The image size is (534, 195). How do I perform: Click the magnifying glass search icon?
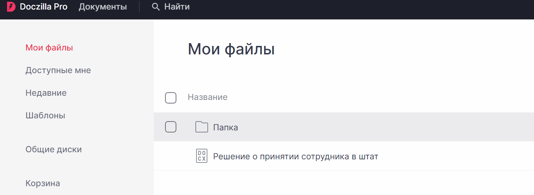(x=156, y=7)
